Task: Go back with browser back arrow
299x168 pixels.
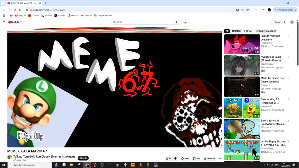Action: pyautogui.click(x=3, y=10)
